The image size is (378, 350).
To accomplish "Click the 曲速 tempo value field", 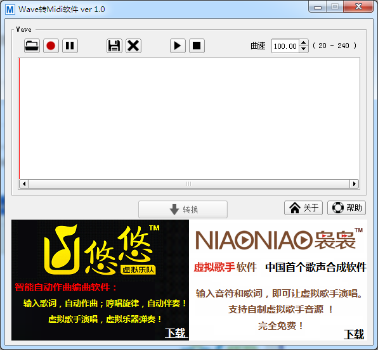I will [285, 46].
